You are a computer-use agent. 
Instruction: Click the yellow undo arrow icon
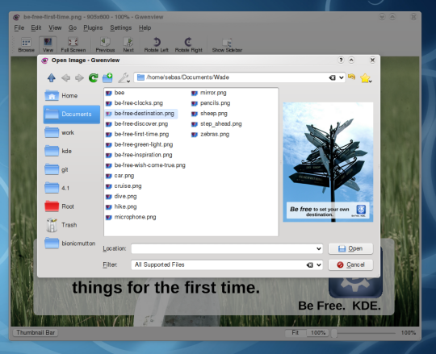coord(352,77)
